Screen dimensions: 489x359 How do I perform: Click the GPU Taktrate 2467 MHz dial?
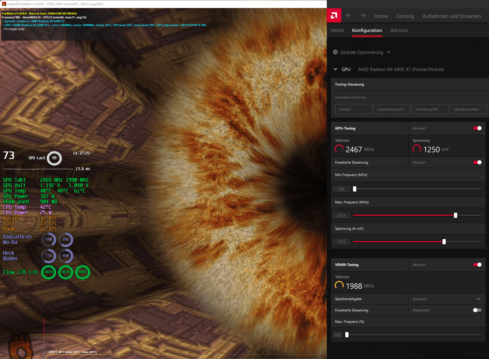click(339, 149)
